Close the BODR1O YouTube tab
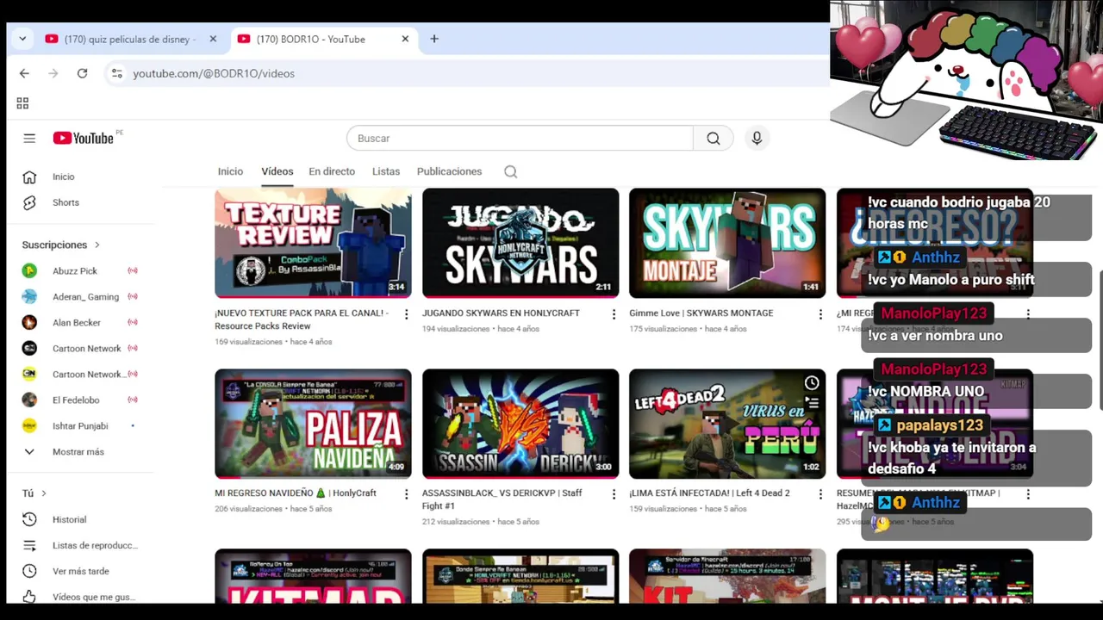The image size is (1103, 620). tap(405, 39)
